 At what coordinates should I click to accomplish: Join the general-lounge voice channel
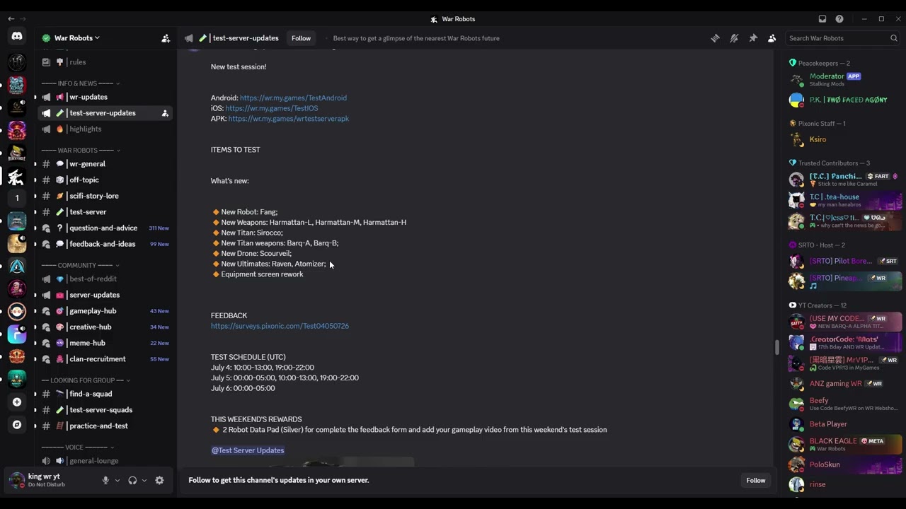tap(104, 461)
